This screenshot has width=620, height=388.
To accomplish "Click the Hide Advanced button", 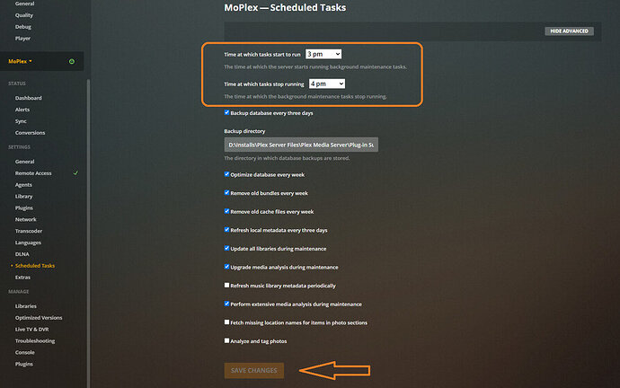I will coord(569,31).
